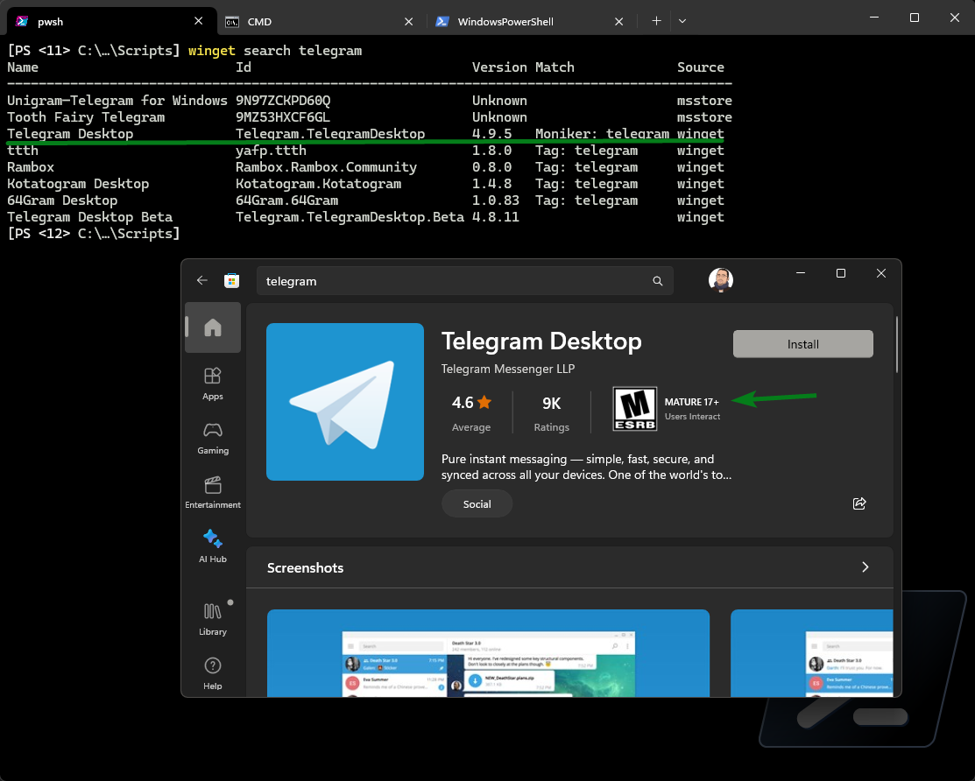Screen dimensions: 975x781
Task: Click the MATURE 17+ rating label
Action: (x=691, y=402)
